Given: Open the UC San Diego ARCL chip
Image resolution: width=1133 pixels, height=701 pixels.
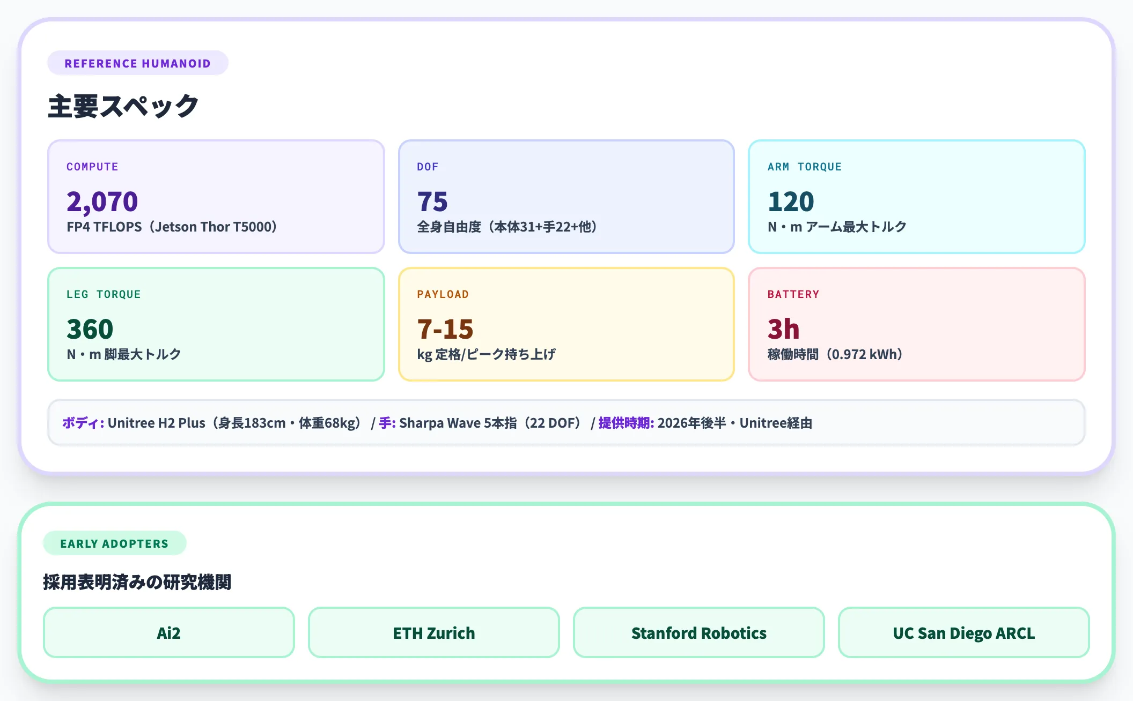Looking at the screenshot, I should (964, 632).
